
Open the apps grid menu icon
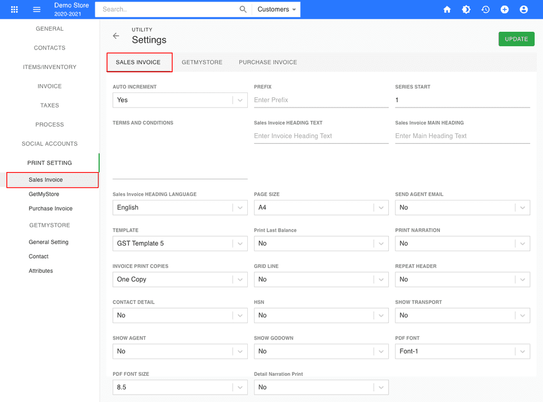pyautogui.click(x=14, y=9)
